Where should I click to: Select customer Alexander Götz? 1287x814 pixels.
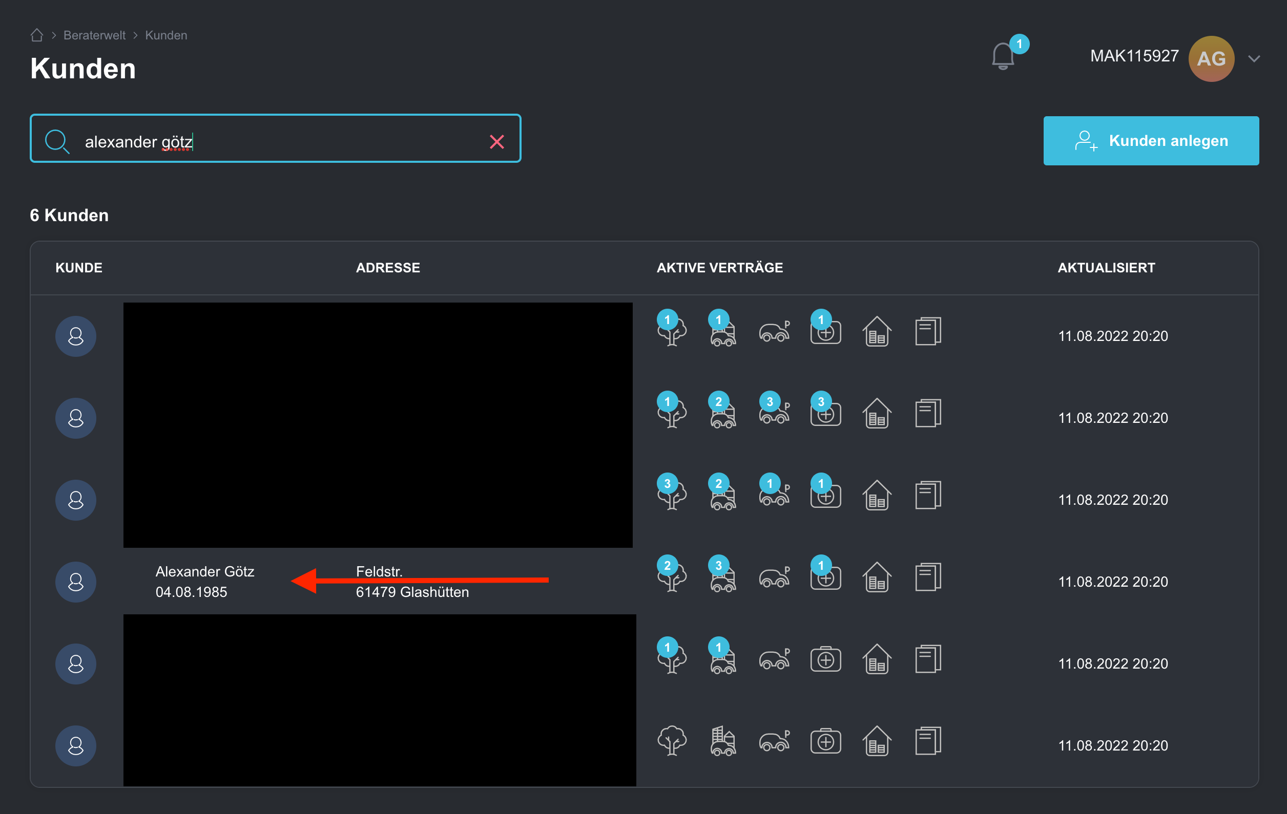(205, 571)
